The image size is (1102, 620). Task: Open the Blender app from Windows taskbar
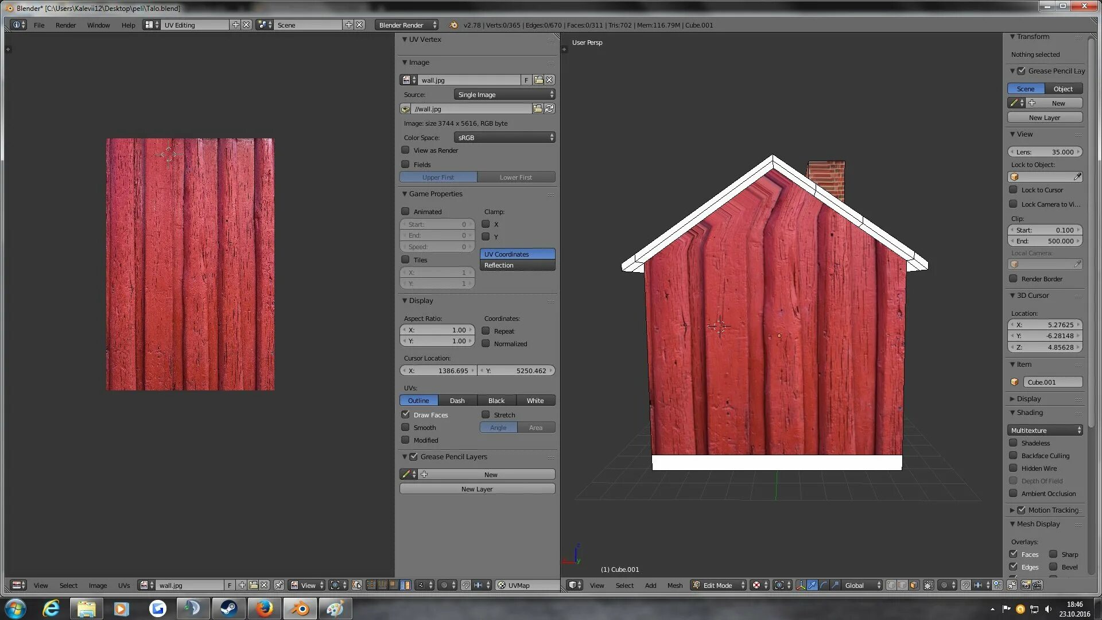pyautogui.click(x=300, y=609)
